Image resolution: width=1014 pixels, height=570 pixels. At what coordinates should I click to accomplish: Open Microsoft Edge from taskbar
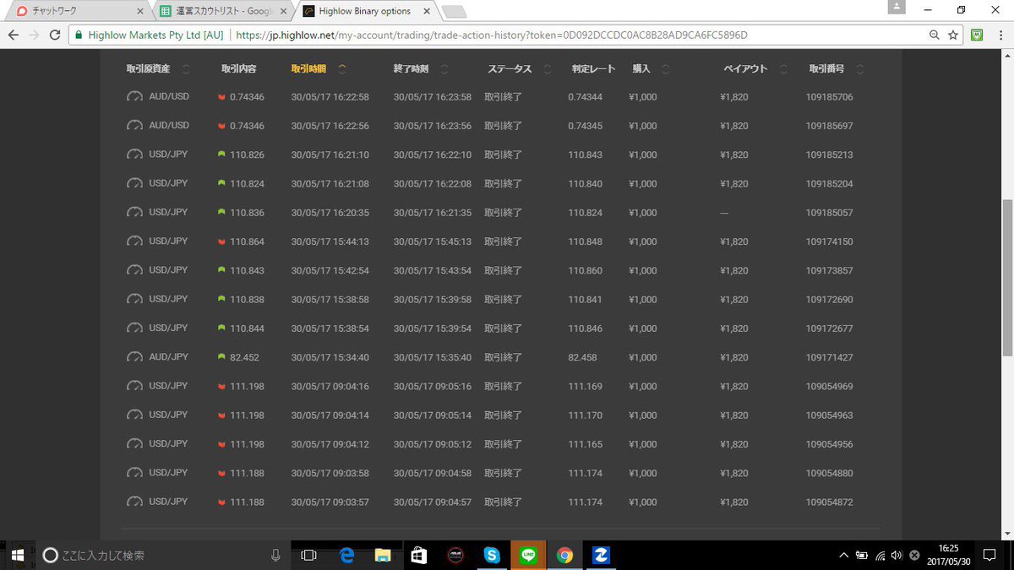(346, 556)
